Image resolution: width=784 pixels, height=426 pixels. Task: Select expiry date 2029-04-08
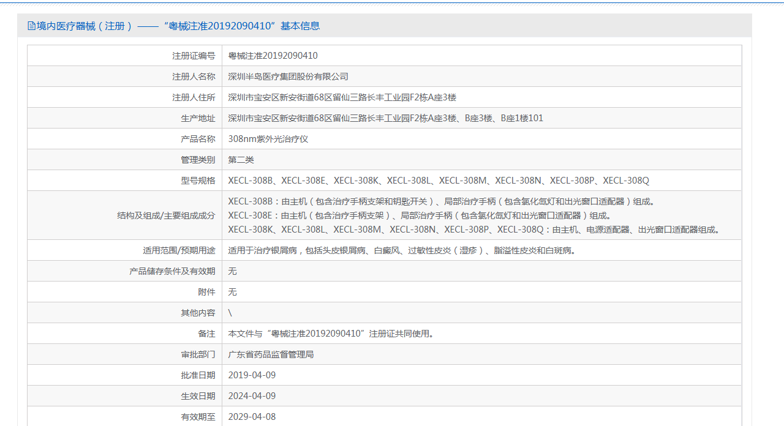point(252,417)
